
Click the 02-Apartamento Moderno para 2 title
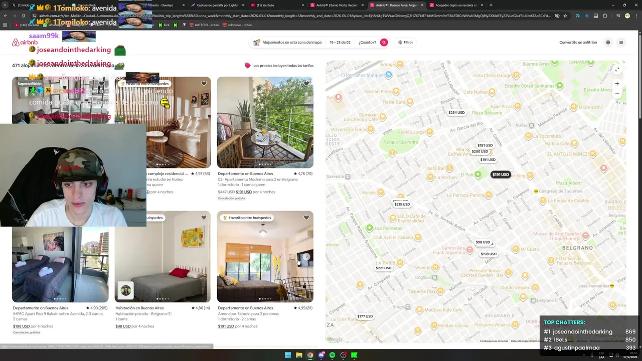(x=258, y=179)
